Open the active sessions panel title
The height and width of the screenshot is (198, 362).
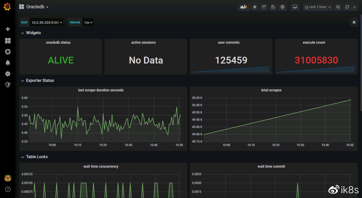coord(144,42)
